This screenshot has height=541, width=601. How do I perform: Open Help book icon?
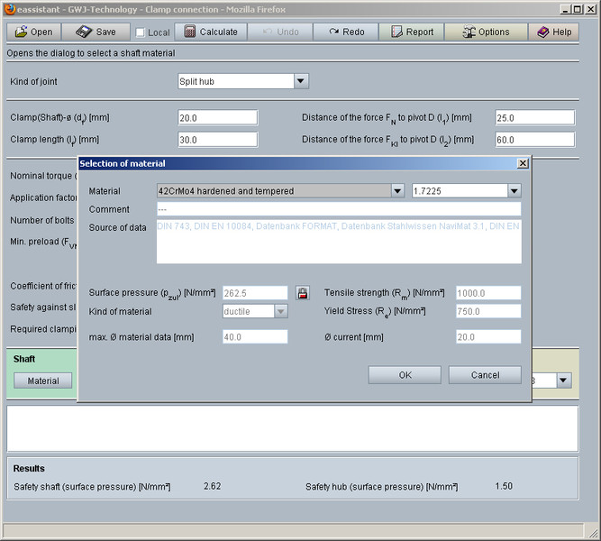point(543,32)
